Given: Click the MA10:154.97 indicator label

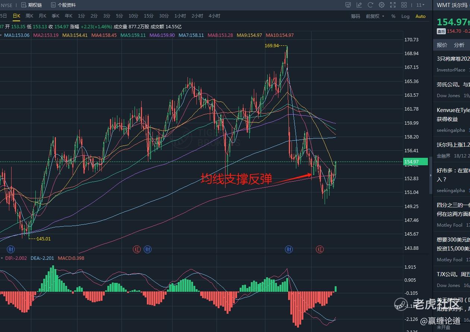Looking at the screenshot, I should point(280,35).
